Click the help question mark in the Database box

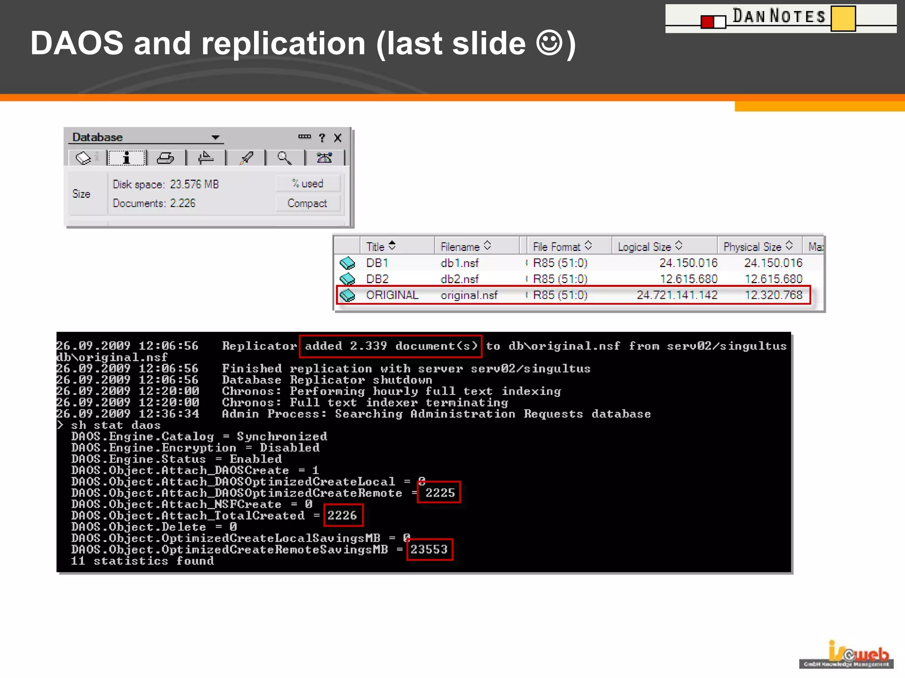[322, 138]
